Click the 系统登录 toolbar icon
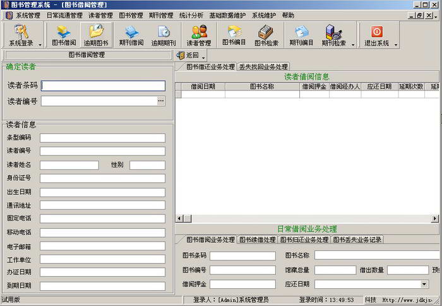Image resolution: width=442 pixels, height=306 pixels. point(23,35)
